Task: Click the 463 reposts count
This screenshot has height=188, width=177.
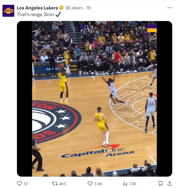Action: pyautogui.click(x=63, y=184)
